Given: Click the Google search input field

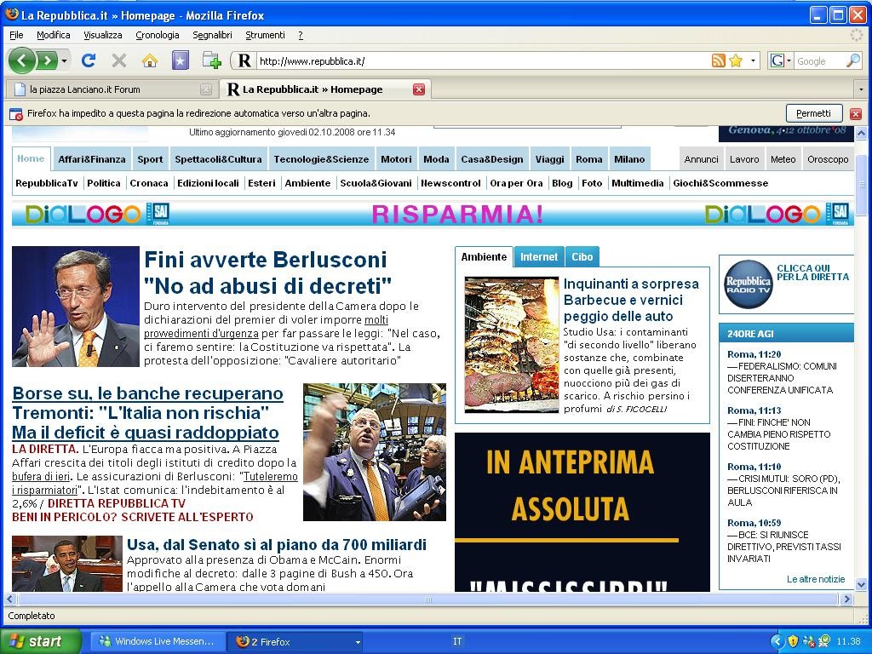Looking at the screenshot, I should click(820, 61).
